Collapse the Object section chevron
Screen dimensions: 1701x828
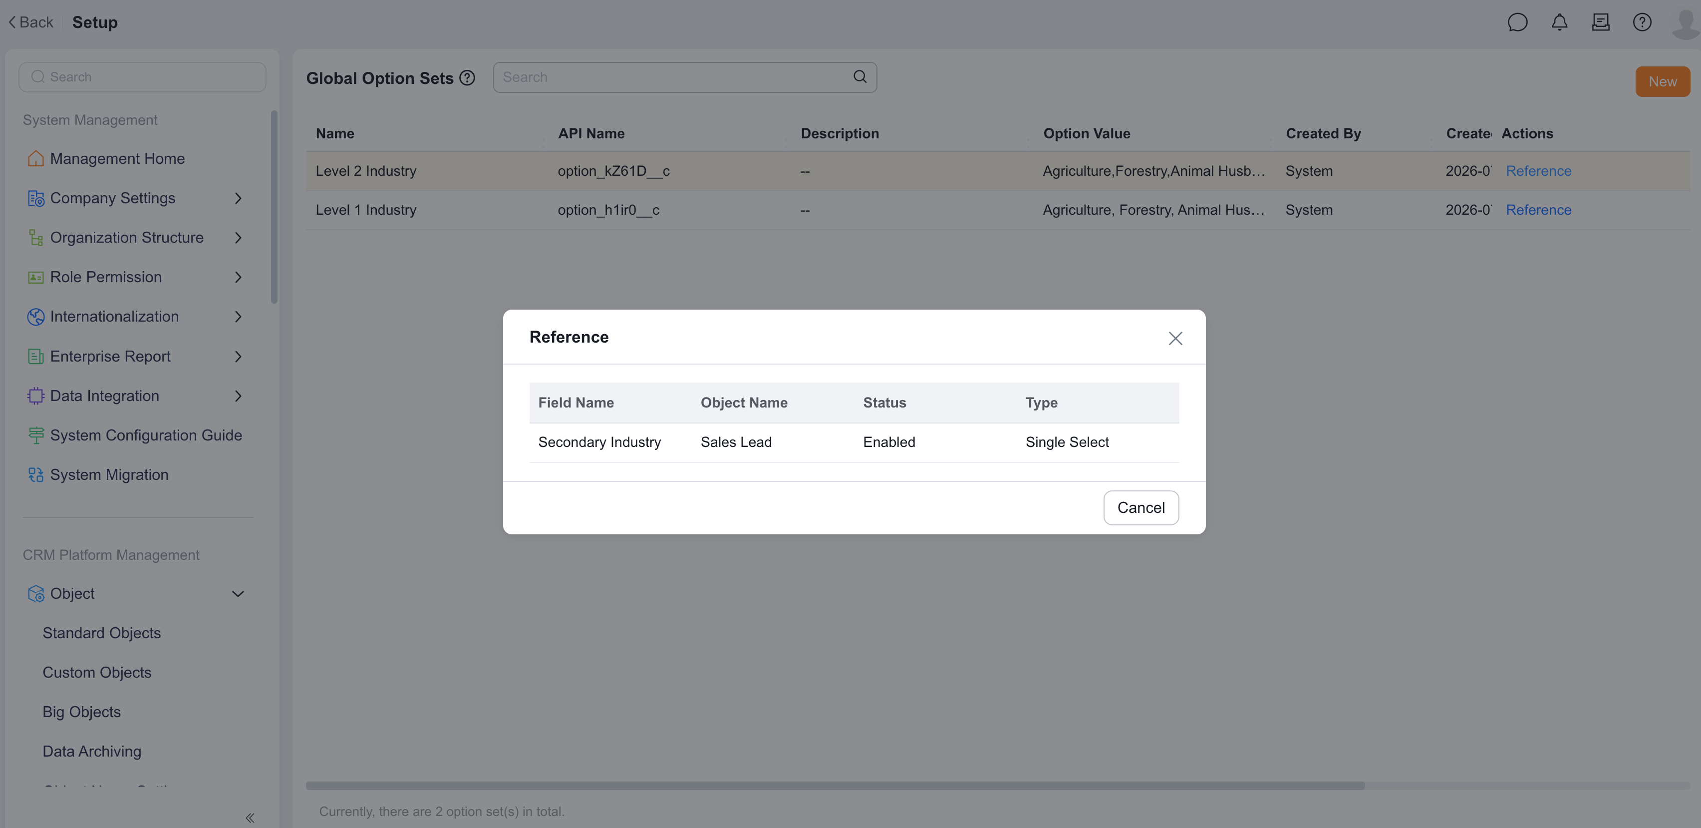click(x=239, y=593)
